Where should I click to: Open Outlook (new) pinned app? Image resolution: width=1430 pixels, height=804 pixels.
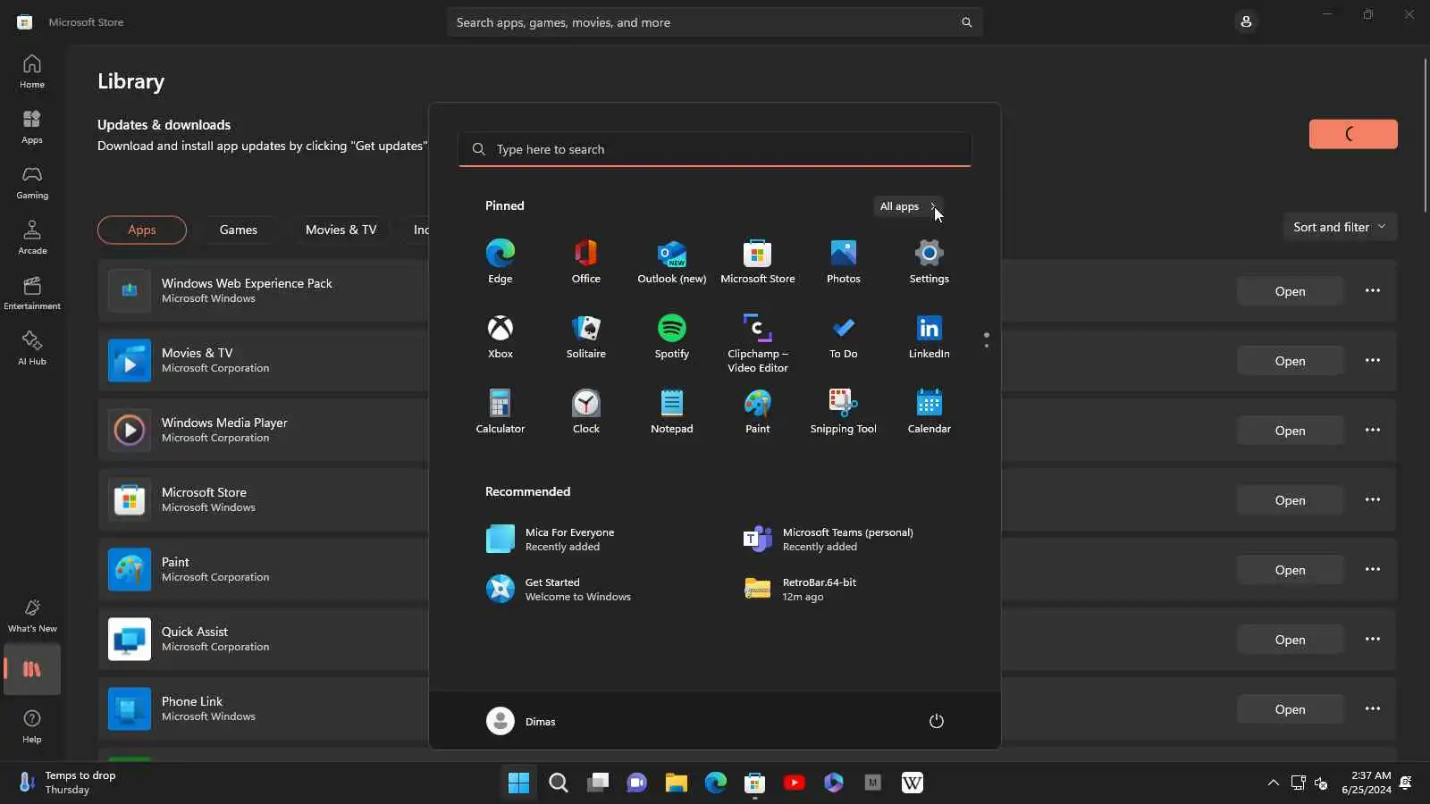coord(671,261)
